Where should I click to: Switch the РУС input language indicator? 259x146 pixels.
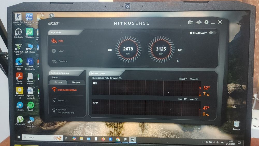click(222, 143)
